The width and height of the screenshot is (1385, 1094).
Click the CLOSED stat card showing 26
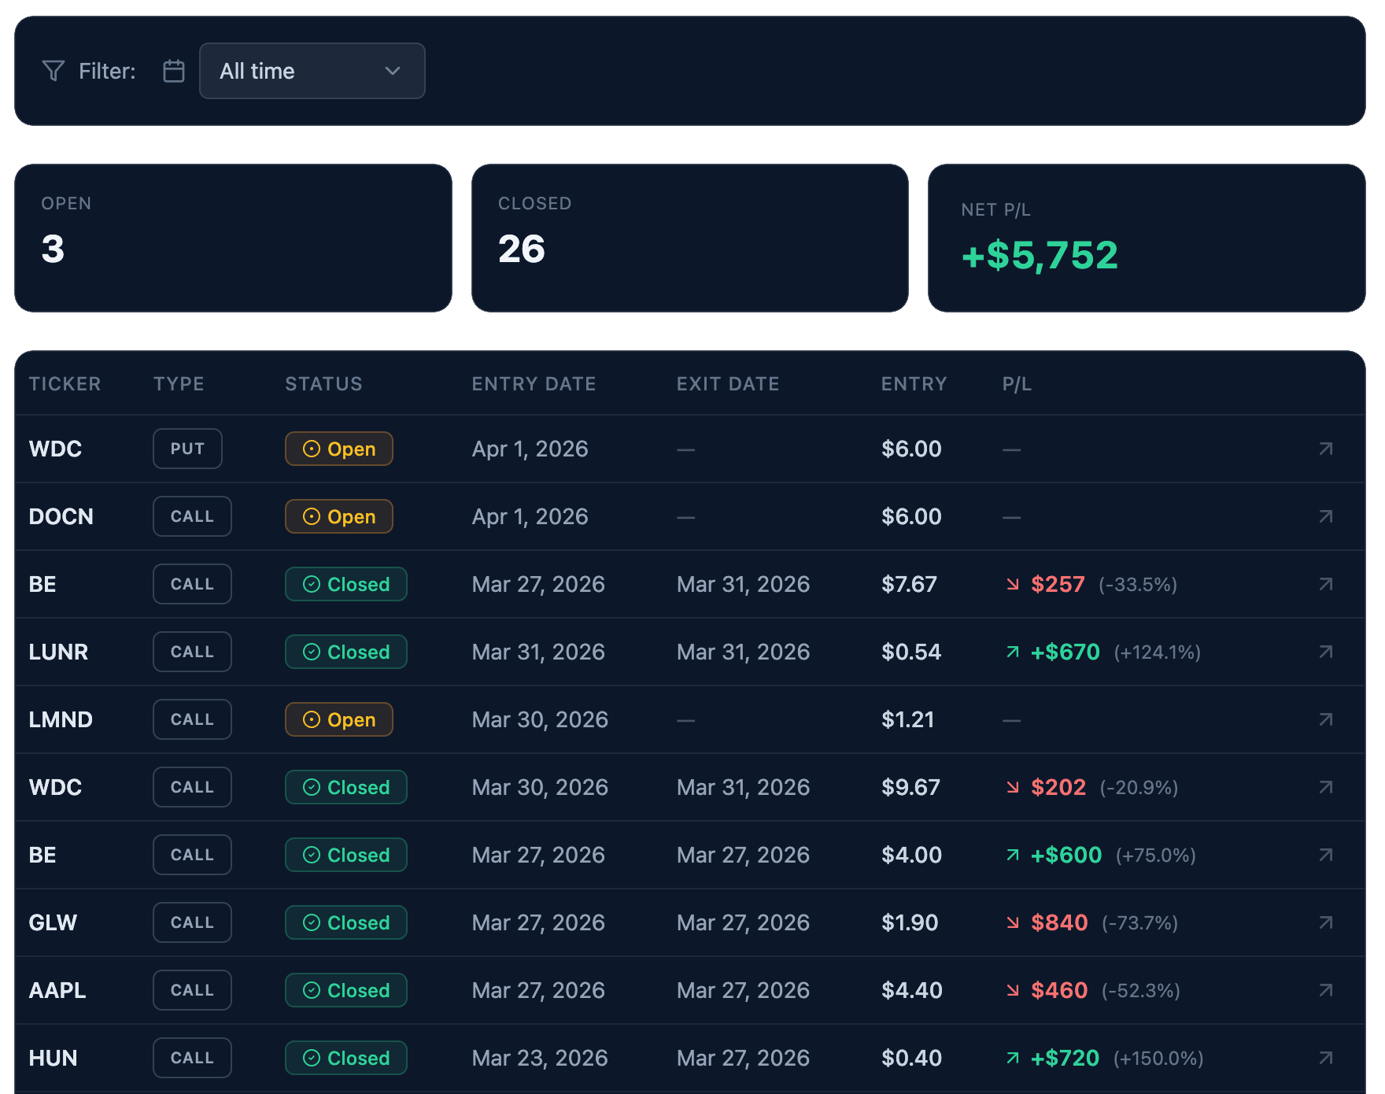tap(690, 238)
